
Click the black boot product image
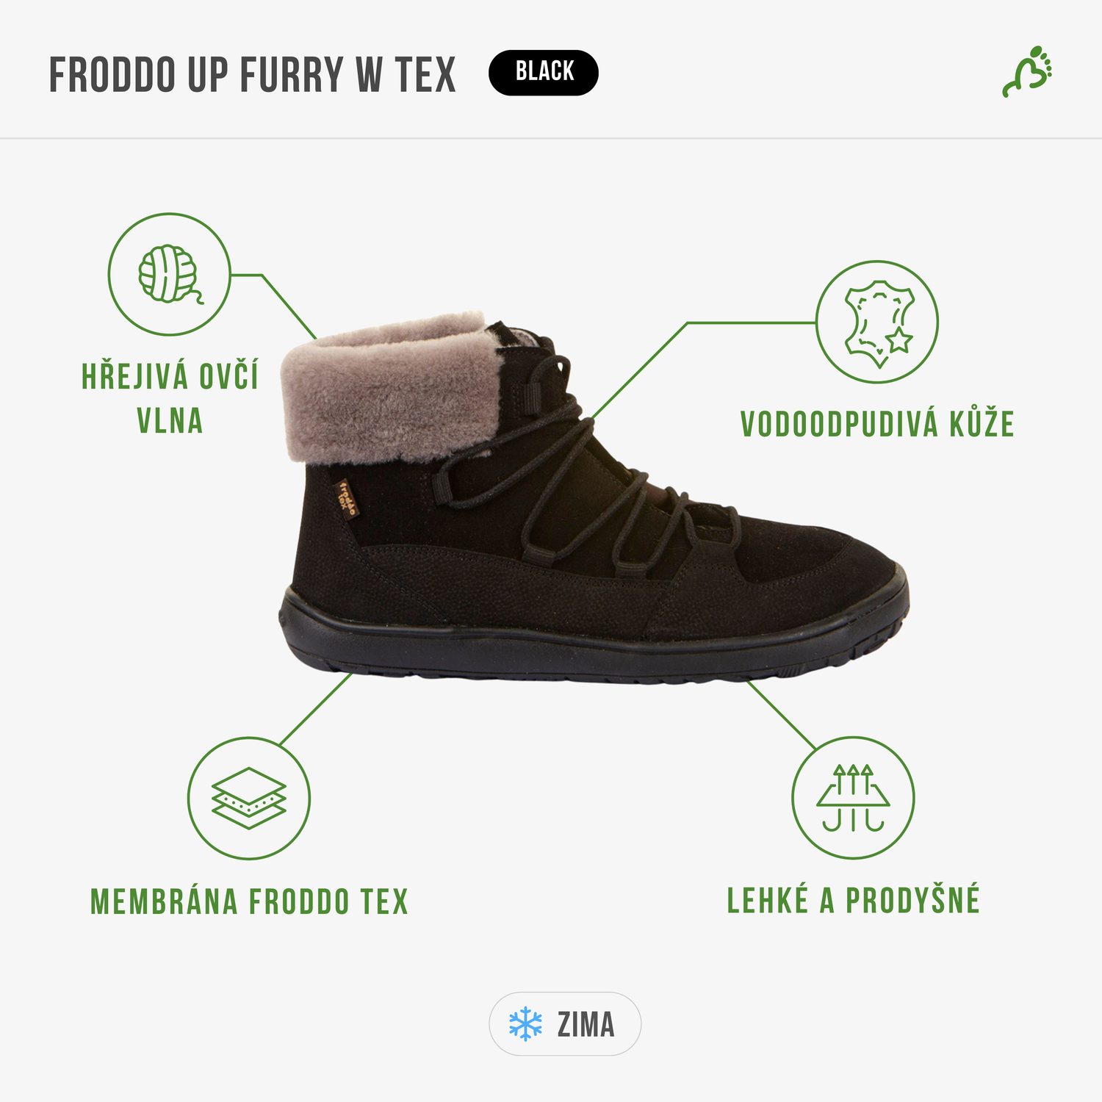pos(594,498)
